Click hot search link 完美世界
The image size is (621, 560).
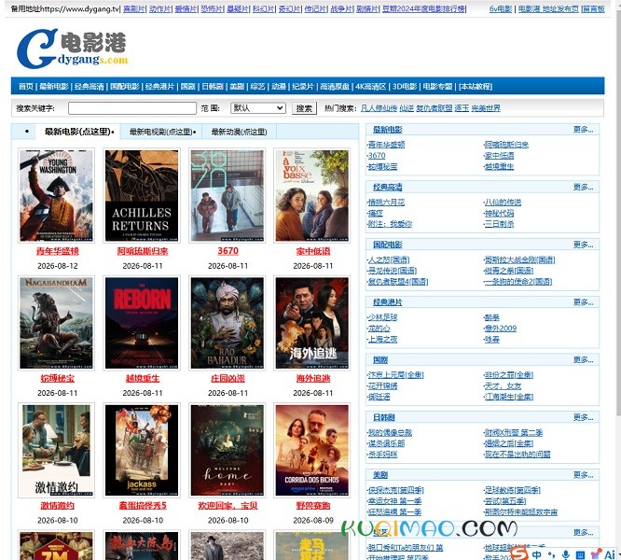486,108
